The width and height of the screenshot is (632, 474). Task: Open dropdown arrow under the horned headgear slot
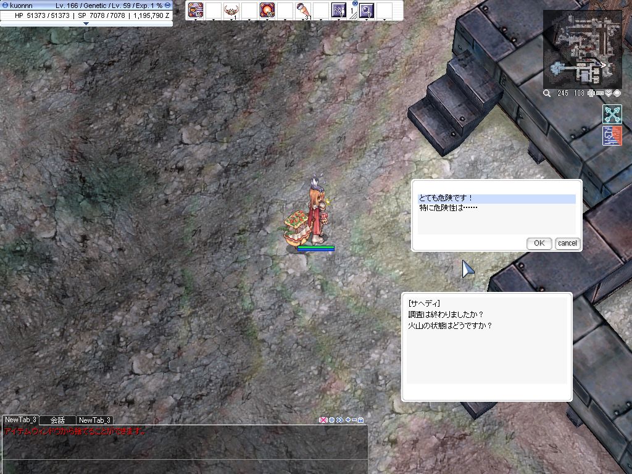point(231,19)
